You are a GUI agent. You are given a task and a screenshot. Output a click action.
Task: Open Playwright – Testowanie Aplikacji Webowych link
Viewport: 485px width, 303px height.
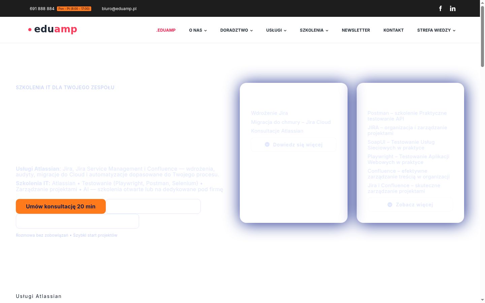[408, 159]
